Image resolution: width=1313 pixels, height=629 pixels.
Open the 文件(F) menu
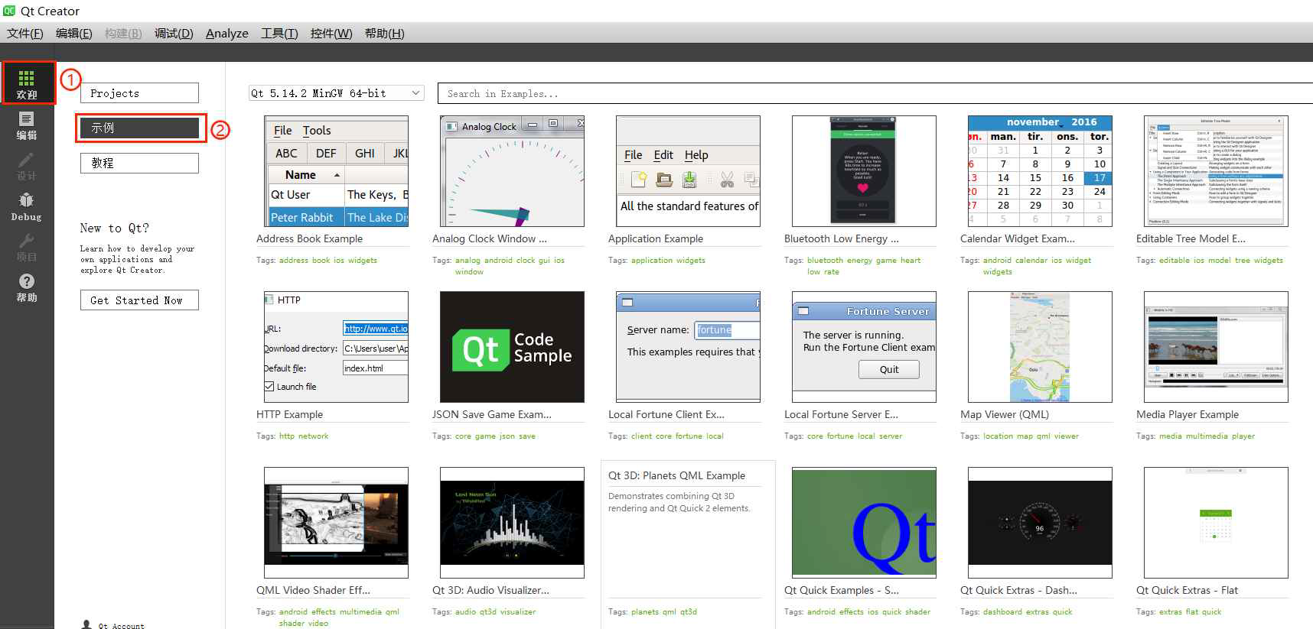(25, 33)
